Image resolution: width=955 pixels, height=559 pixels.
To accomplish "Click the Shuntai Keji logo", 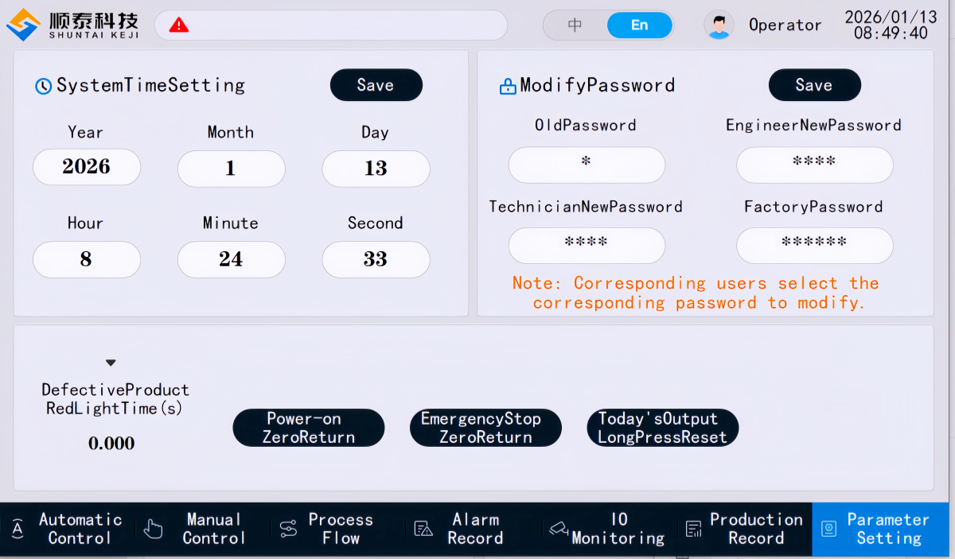I will (x=73, y=25).
